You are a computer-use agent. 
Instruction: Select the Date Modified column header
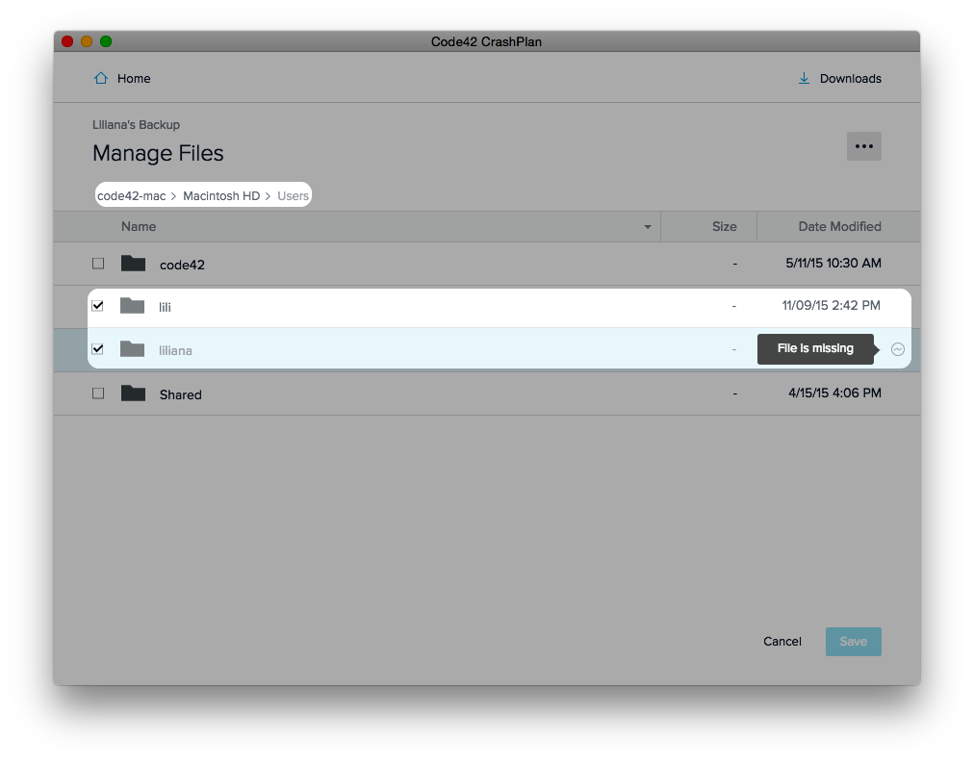coord(836,226)
